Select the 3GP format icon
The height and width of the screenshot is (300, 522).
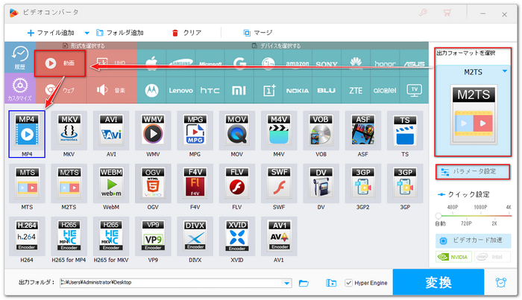click(405, 185)
